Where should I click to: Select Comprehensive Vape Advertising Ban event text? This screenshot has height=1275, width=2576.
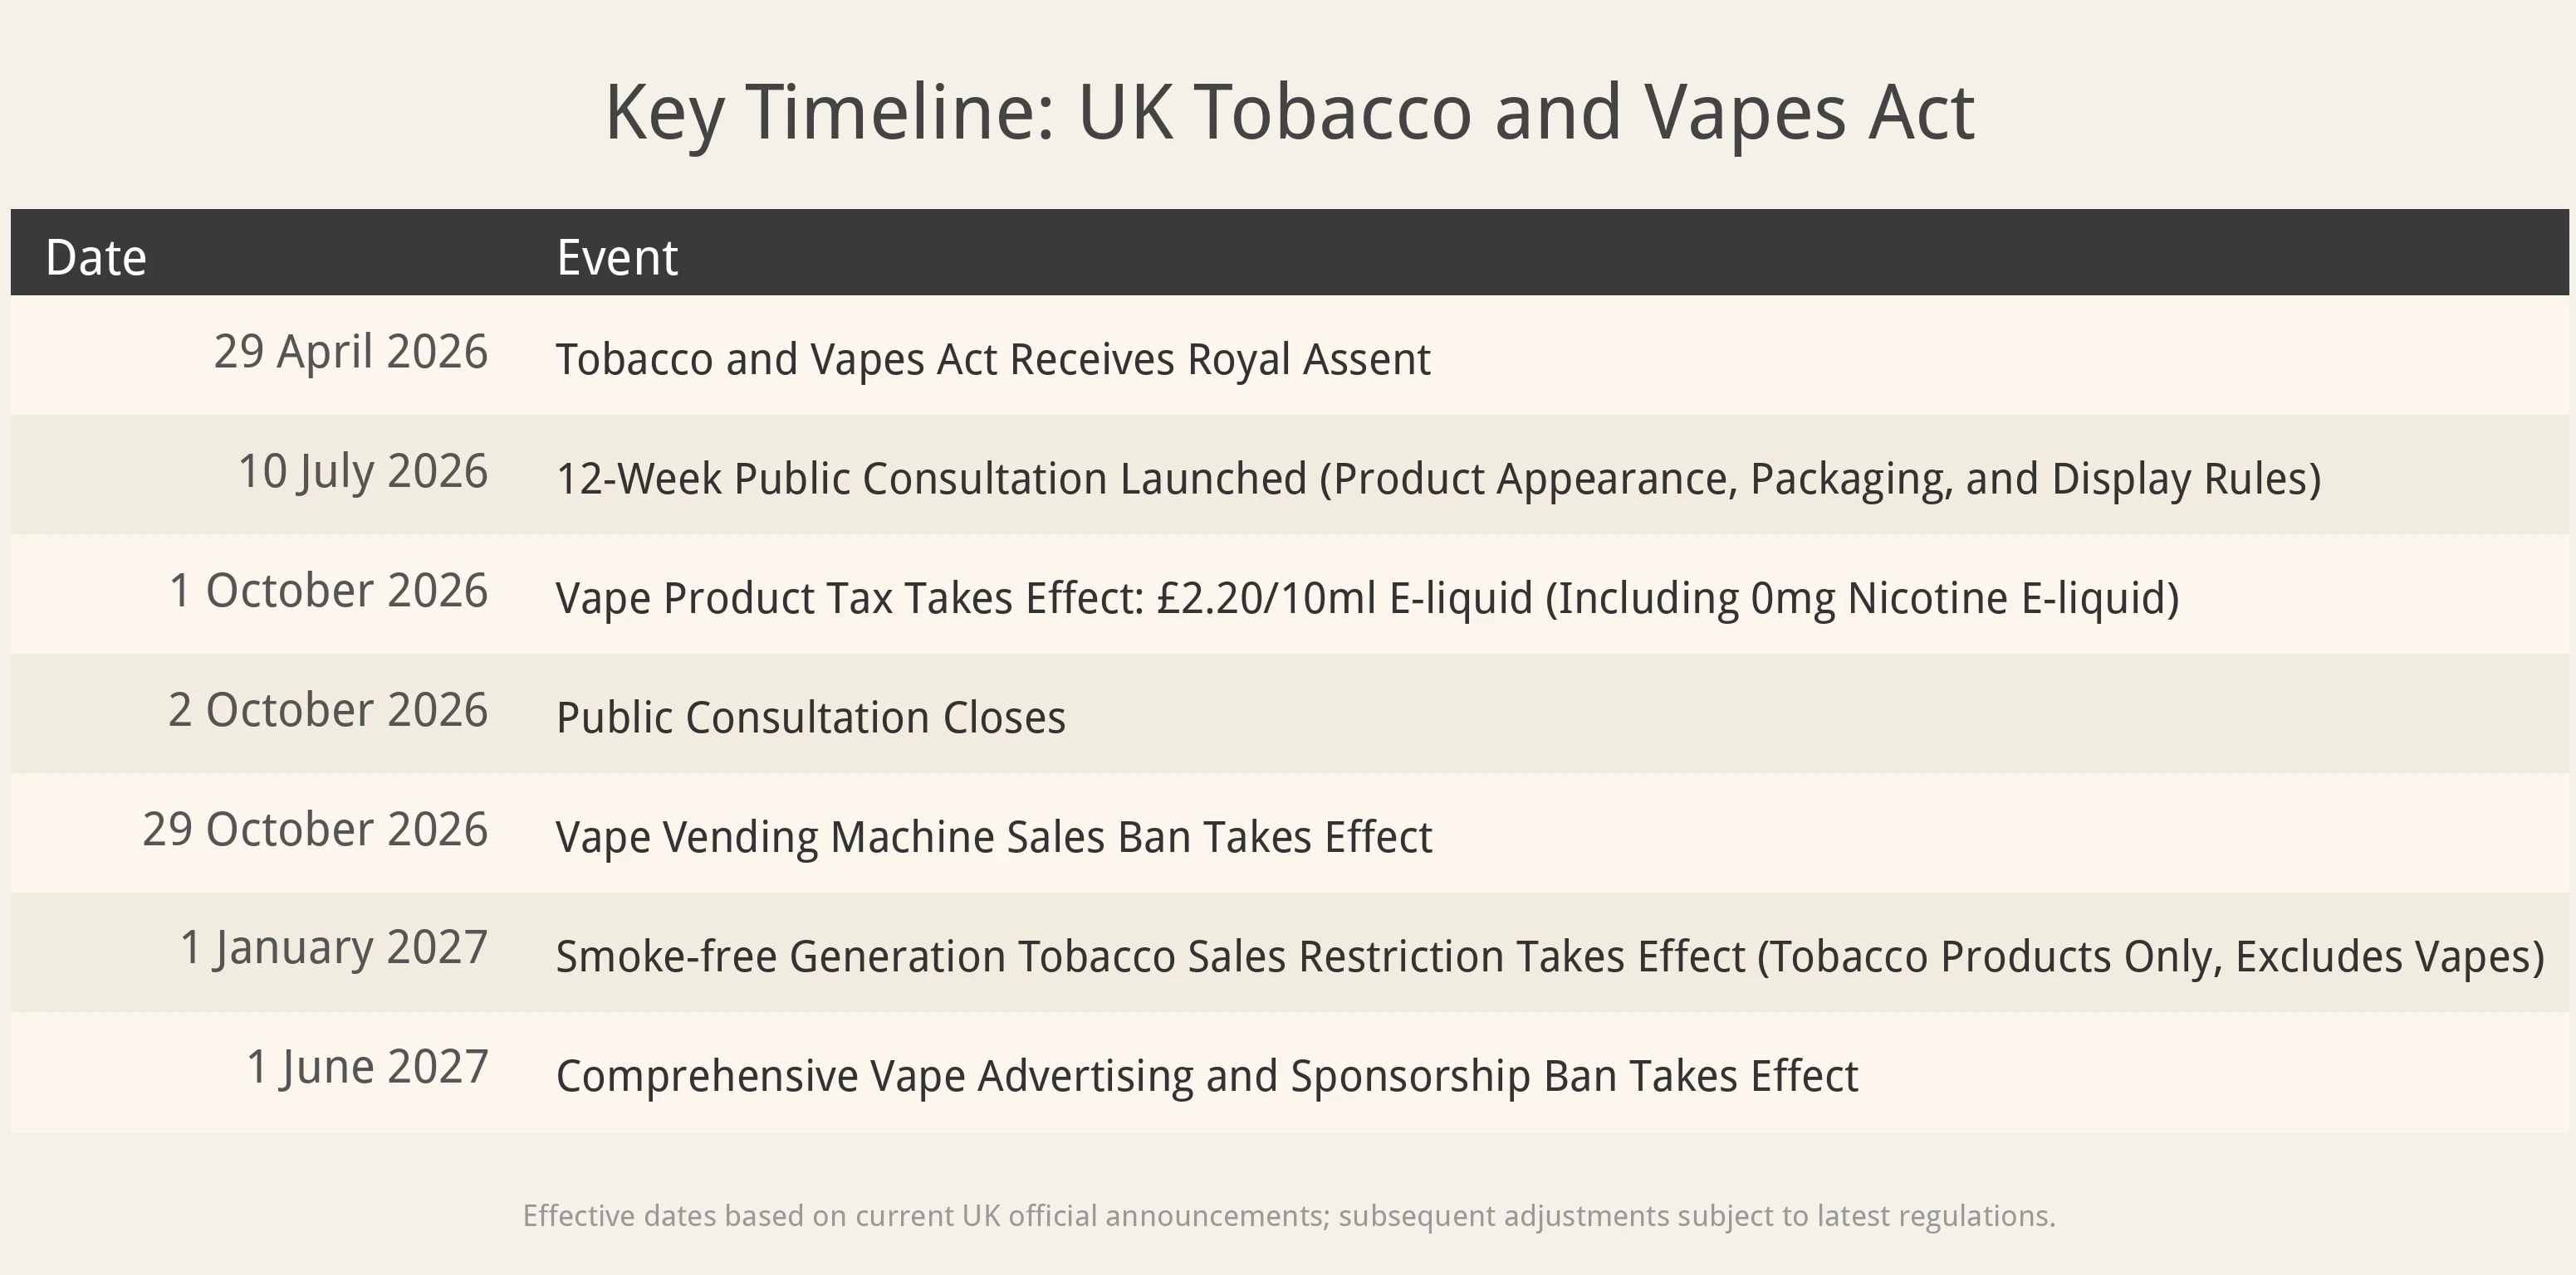pyautogui.click(x=1207, y=1076)
